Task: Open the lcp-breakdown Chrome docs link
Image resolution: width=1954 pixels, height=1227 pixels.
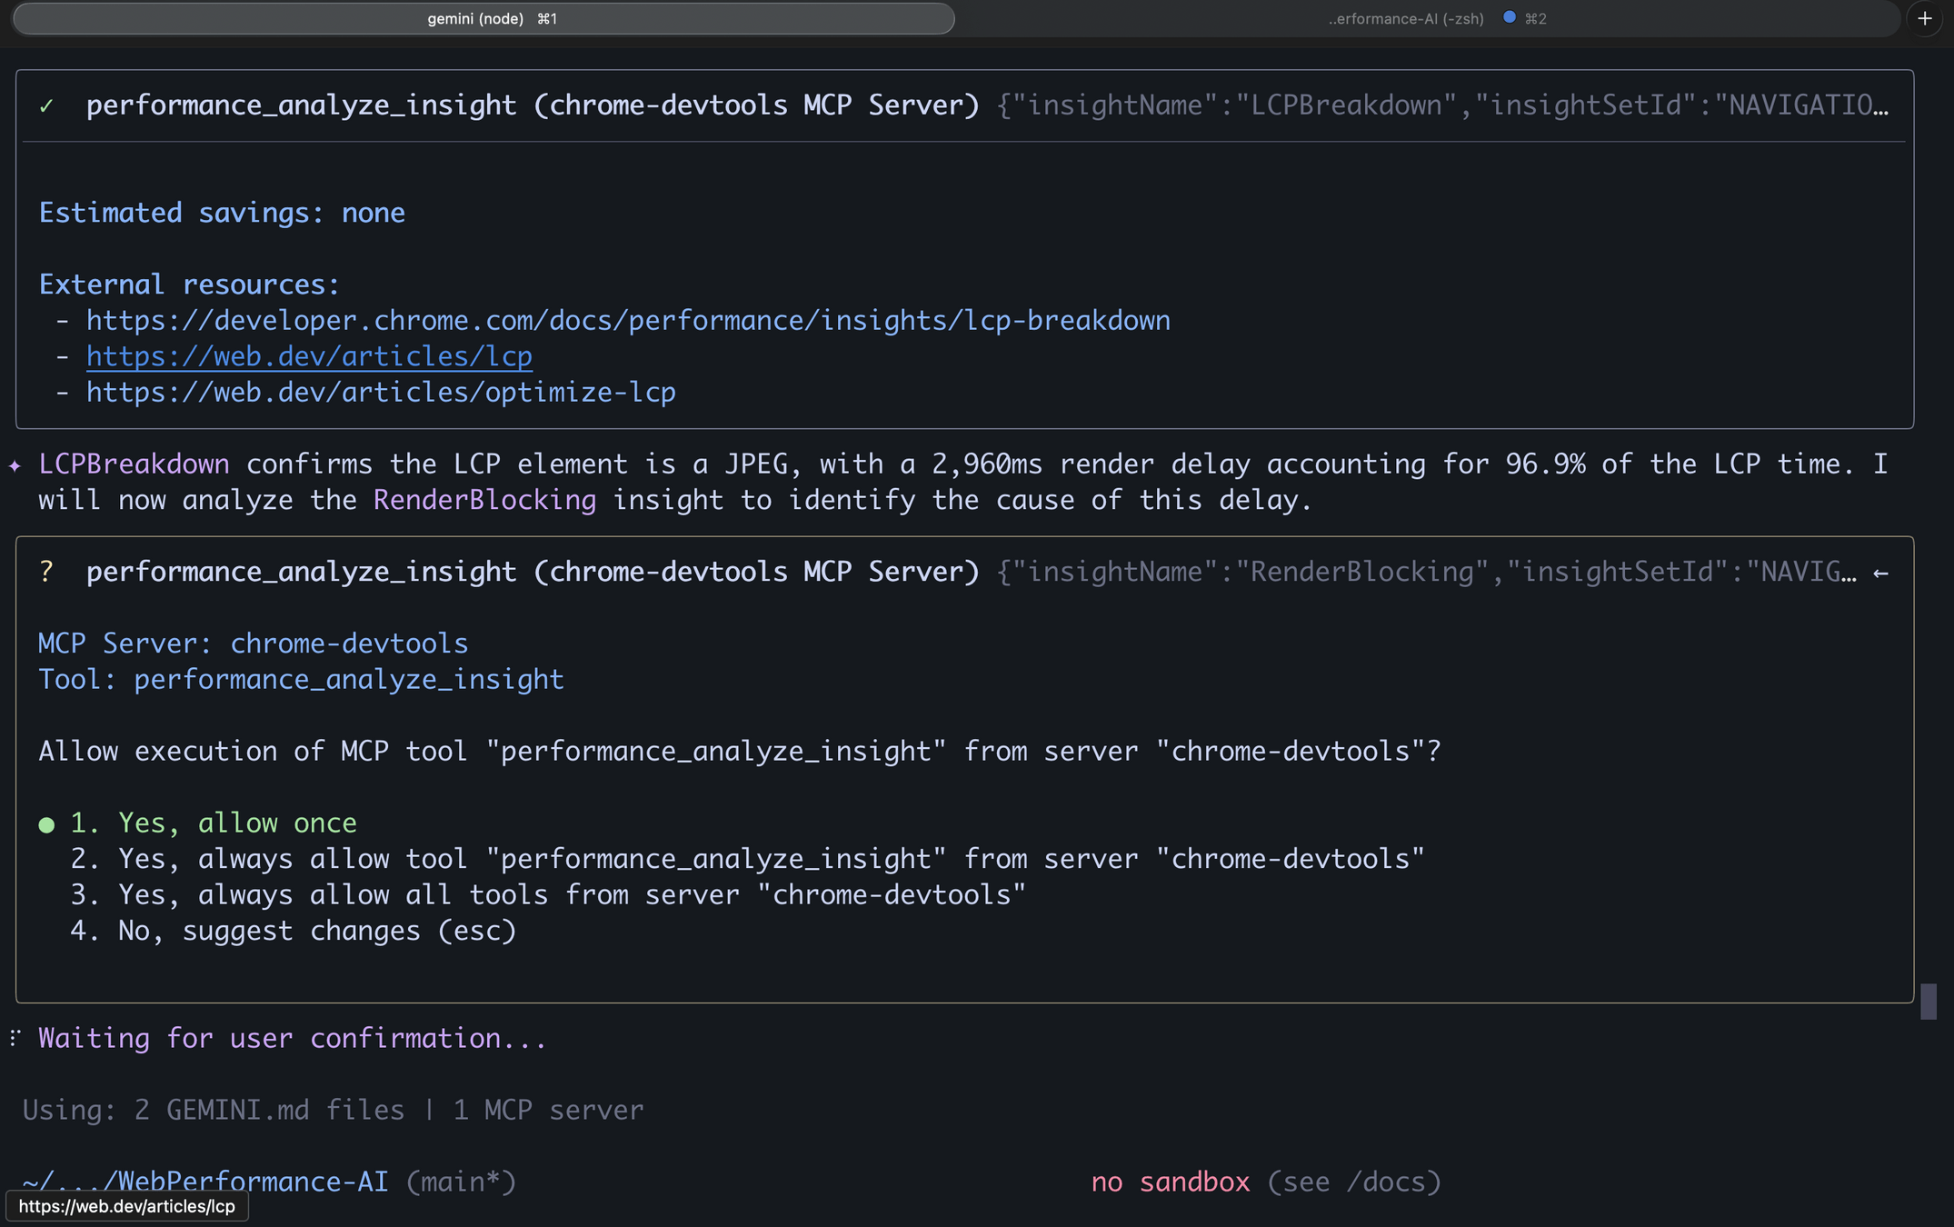Action: pyautogui.click(x=627, y=321)
